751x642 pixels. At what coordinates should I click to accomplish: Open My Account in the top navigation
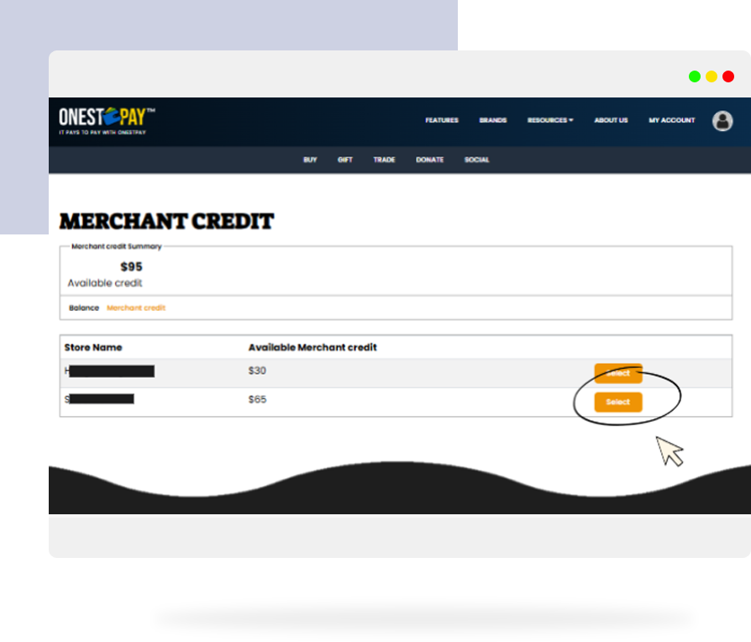click(x=671, y=120)
